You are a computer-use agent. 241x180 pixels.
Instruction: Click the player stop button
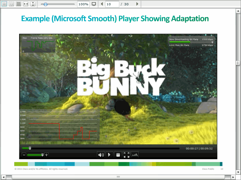(118, 155)
